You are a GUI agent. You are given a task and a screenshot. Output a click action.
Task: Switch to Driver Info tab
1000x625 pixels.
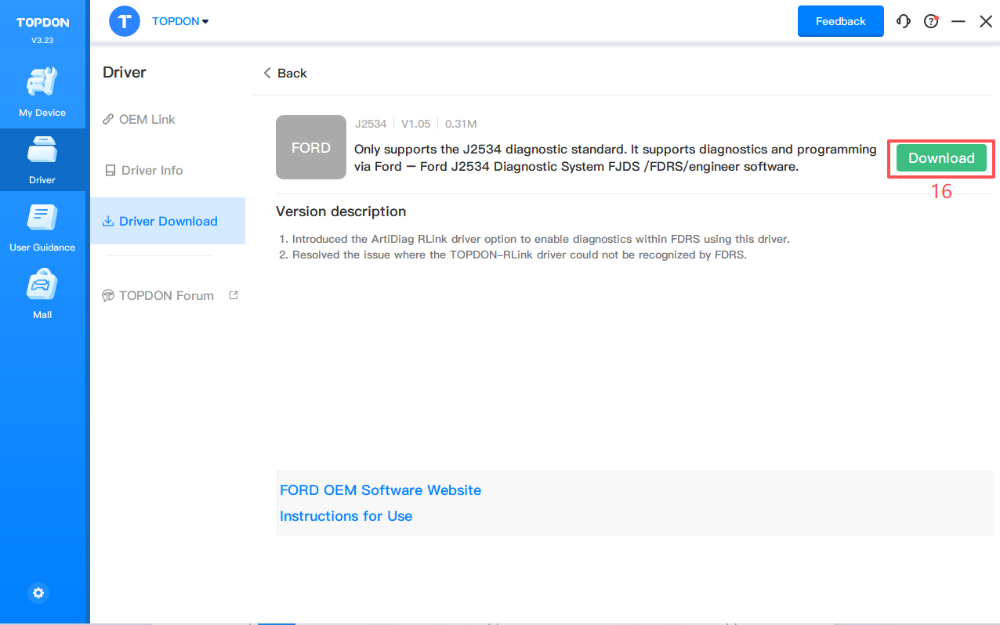151,170
